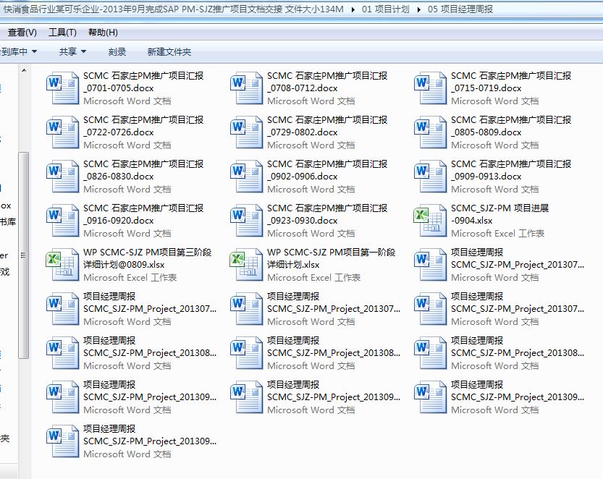Screen dimensions: 603x479
Task: Select Word icon for 汇报_0708-0712.docx
Action: pyautogui.click(x=245, y=88)
